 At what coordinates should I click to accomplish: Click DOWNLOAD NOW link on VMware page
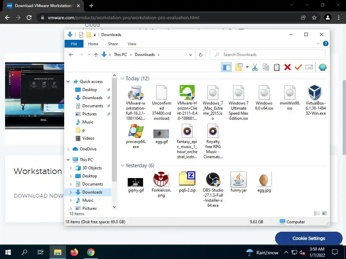click(39, 196)
